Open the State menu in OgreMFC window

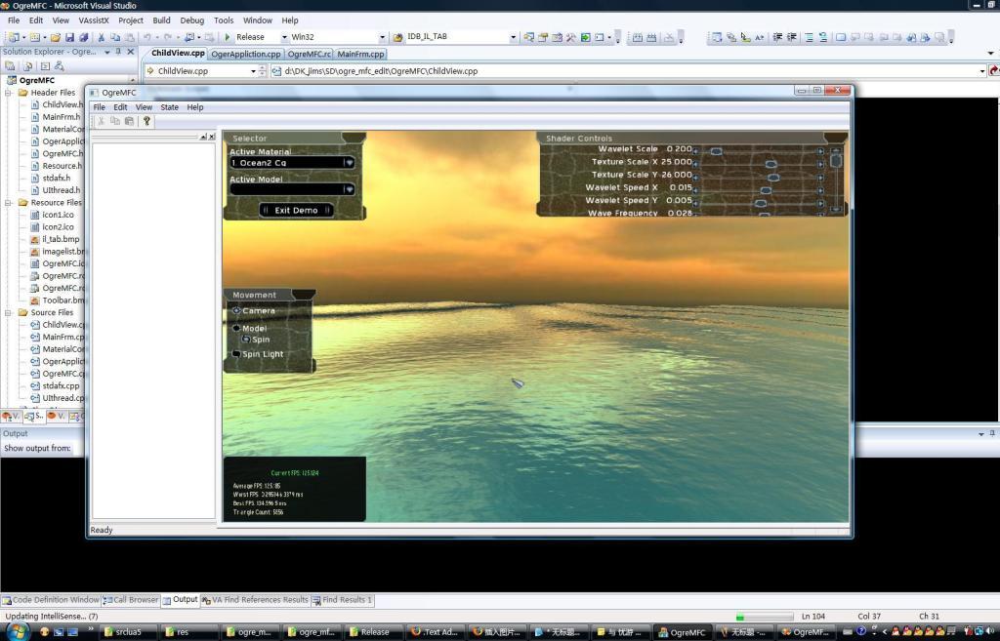pyautogui.click(x=170, y=107)
